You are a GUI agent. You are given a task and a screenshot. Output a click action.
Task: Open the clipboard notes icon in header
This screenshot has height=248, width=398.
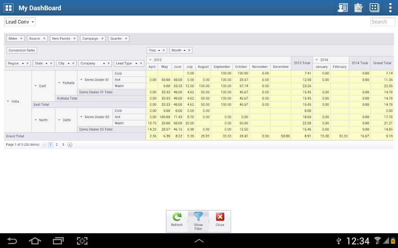tap(358, 8)
